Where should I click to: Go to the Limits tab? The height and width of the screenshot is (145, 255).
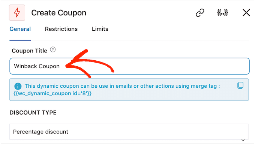click(x=100, y=29)
